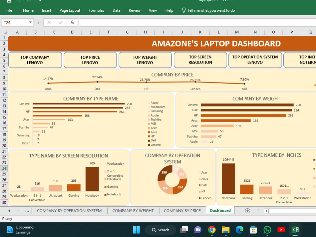Switch to the Formulas ribbon tab
The height and width of the screenshot is (237, 316).
point(96,10)
